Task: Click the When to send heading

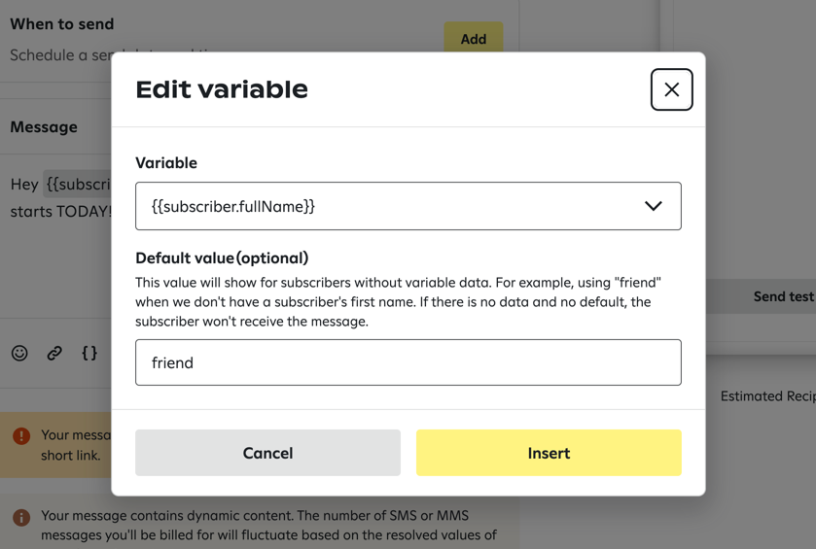Action: (x=62, y=23)
